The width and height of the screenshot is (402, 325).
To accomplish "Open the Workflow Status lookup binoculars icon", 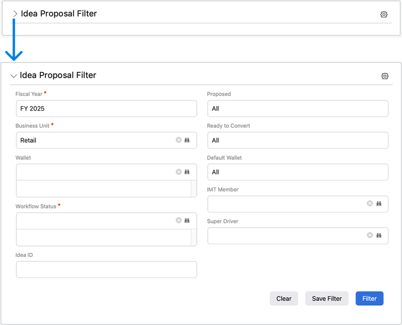I will pyautogui.click(x=187, y=220).
